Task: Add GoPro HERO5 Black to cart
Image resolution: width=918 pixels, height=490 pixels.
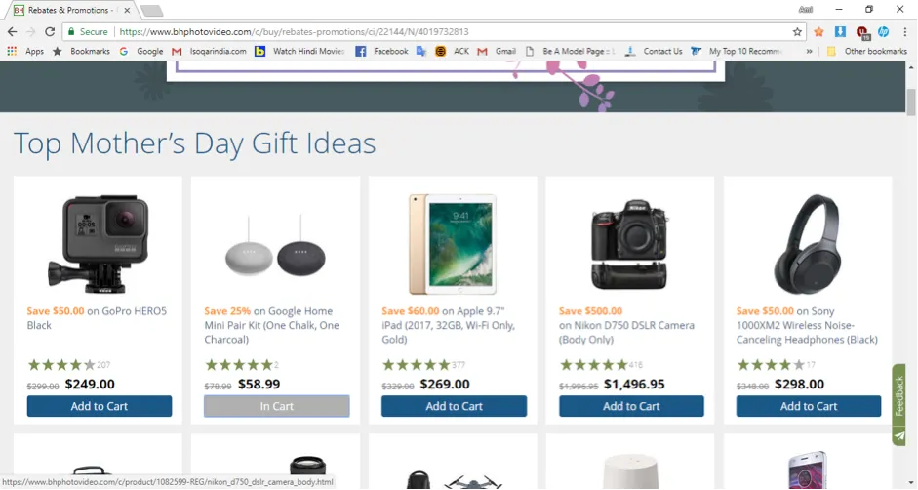Action: 100,406
